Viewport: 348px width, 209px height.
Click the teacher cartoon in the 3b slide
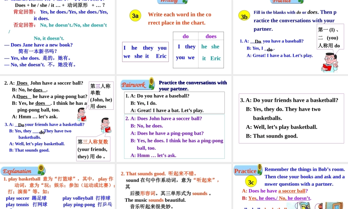click(330, 62)
